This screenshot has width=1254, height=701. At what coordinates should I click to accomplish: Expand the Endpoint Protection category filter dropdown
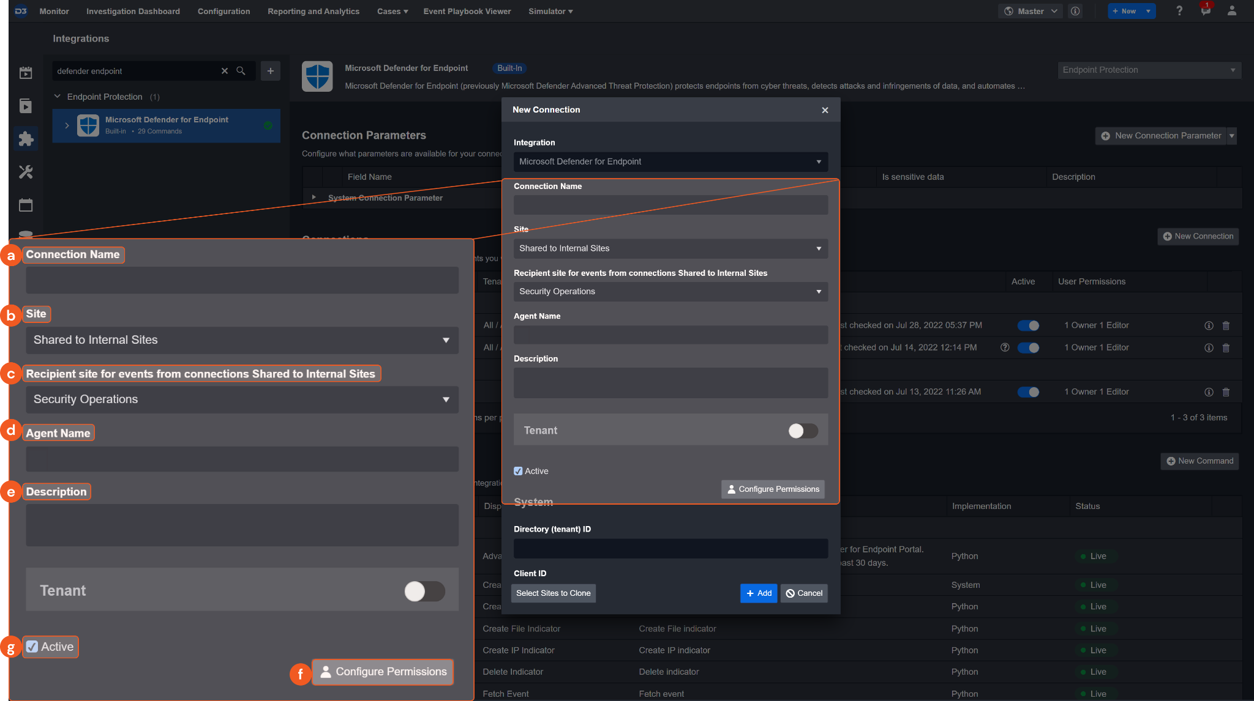(x=1149, y=70)
